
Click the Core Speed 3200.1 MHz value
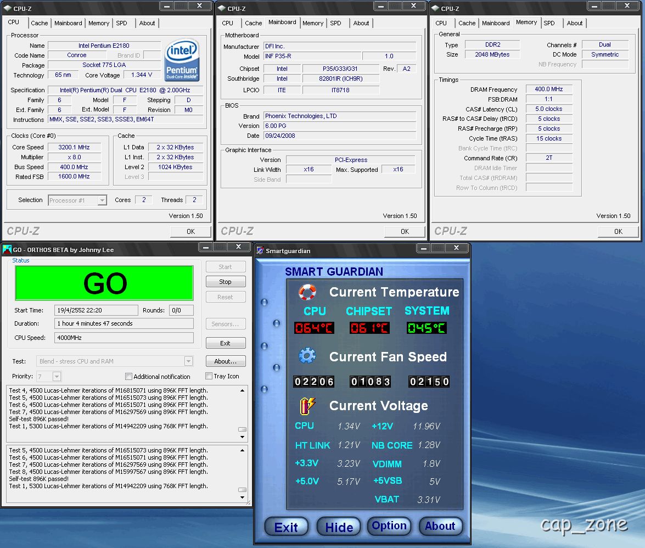pyautogui.click(x=74, y=147)
